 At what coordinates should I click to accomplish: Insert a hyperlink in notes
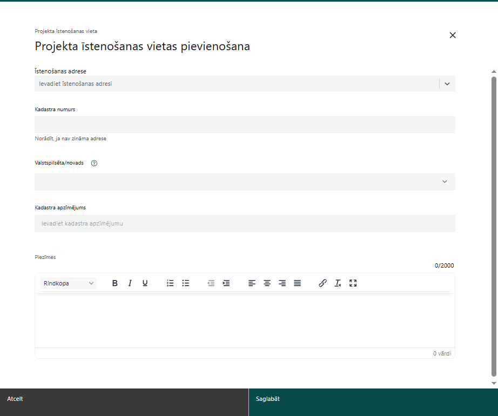tap(322, 283)
